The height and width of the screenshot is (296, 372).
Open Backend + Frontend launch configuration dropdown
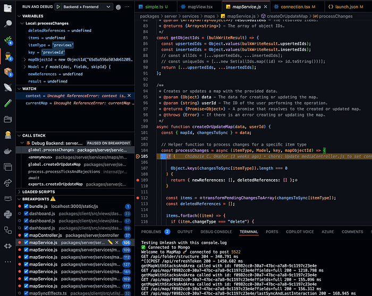point(87,7)
